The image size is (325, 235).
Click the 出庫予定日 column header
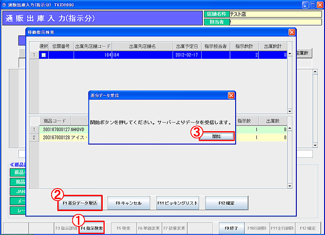click(x=187, y=46)
